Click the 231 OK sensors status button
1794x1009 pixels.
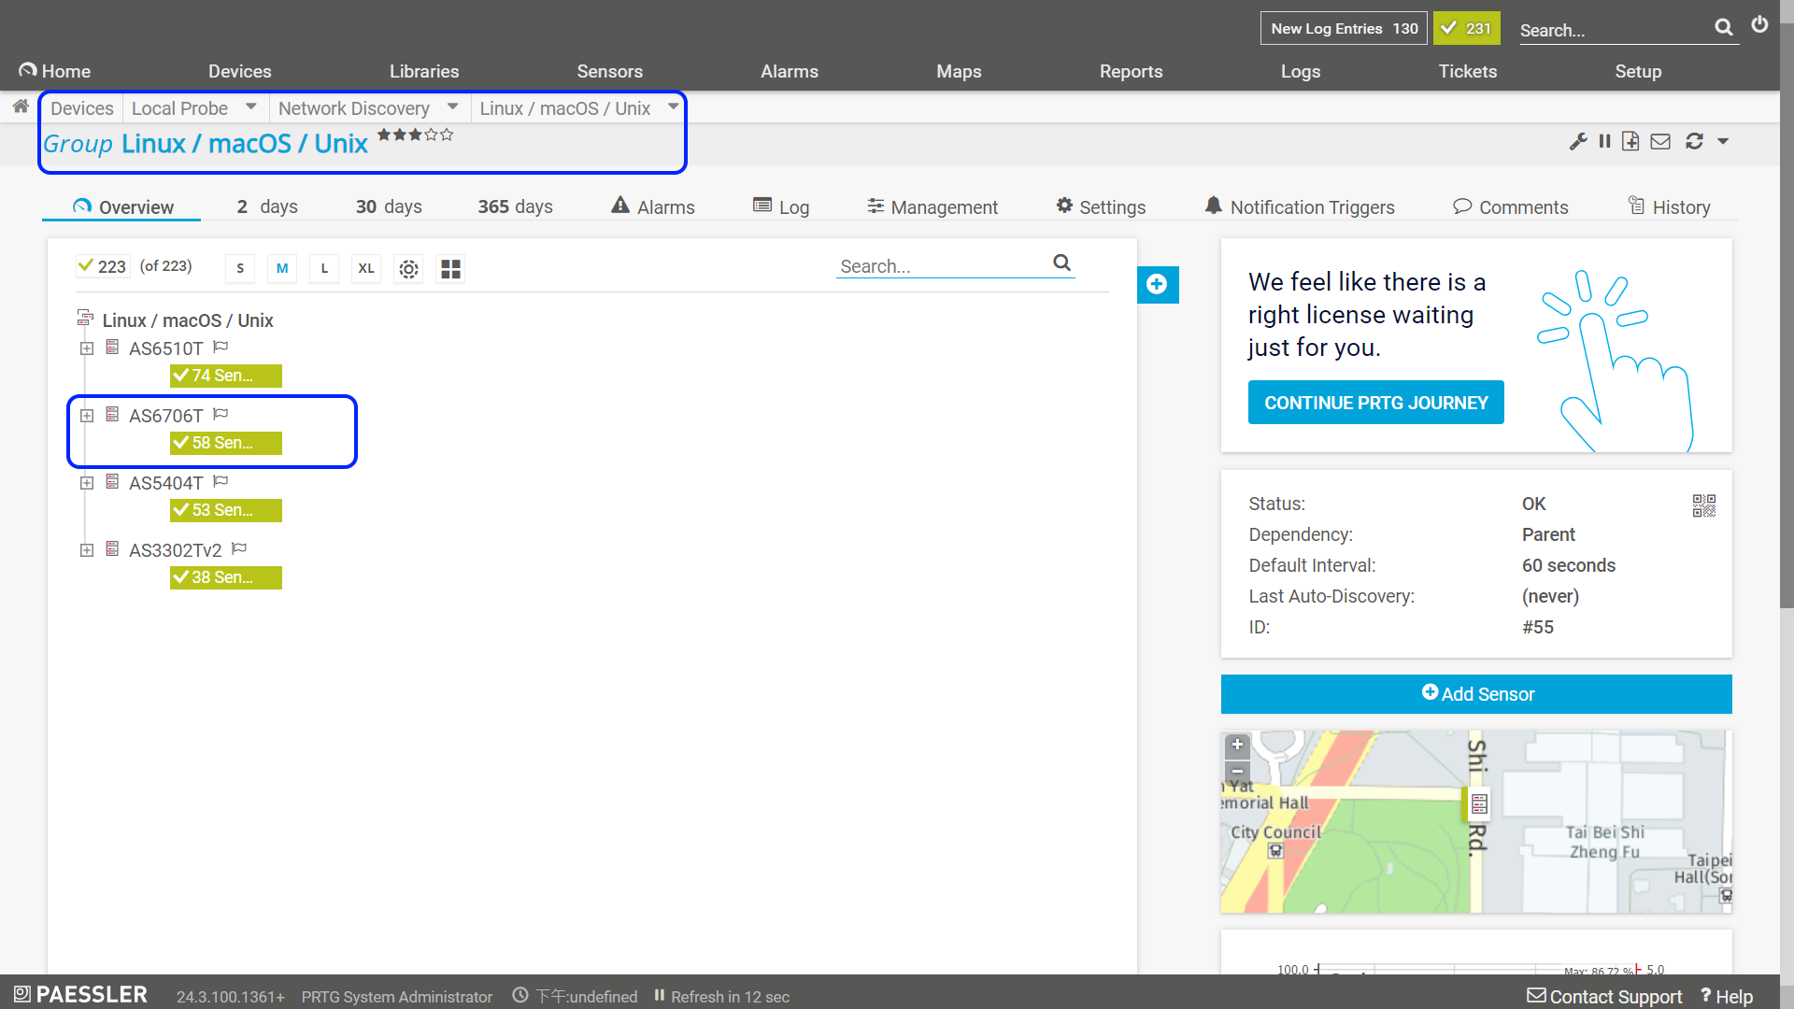click(1466, 28)
